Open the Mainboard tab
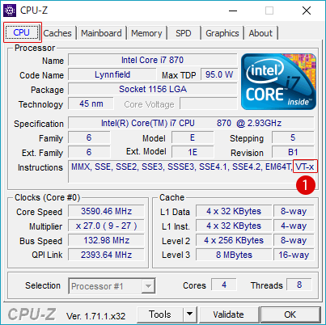 pos(101,33)
